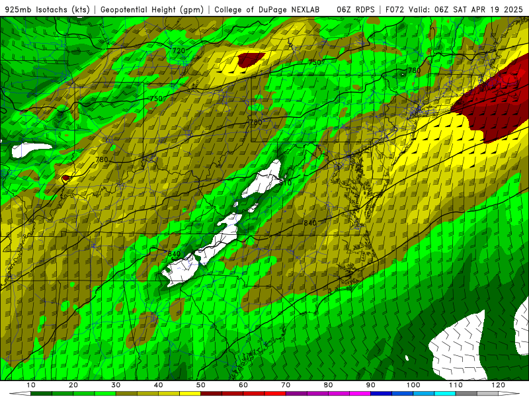Click the 810 height contour label
Image resolution: width=529 pixels, height=397 pixels.
tap(286, 183)
